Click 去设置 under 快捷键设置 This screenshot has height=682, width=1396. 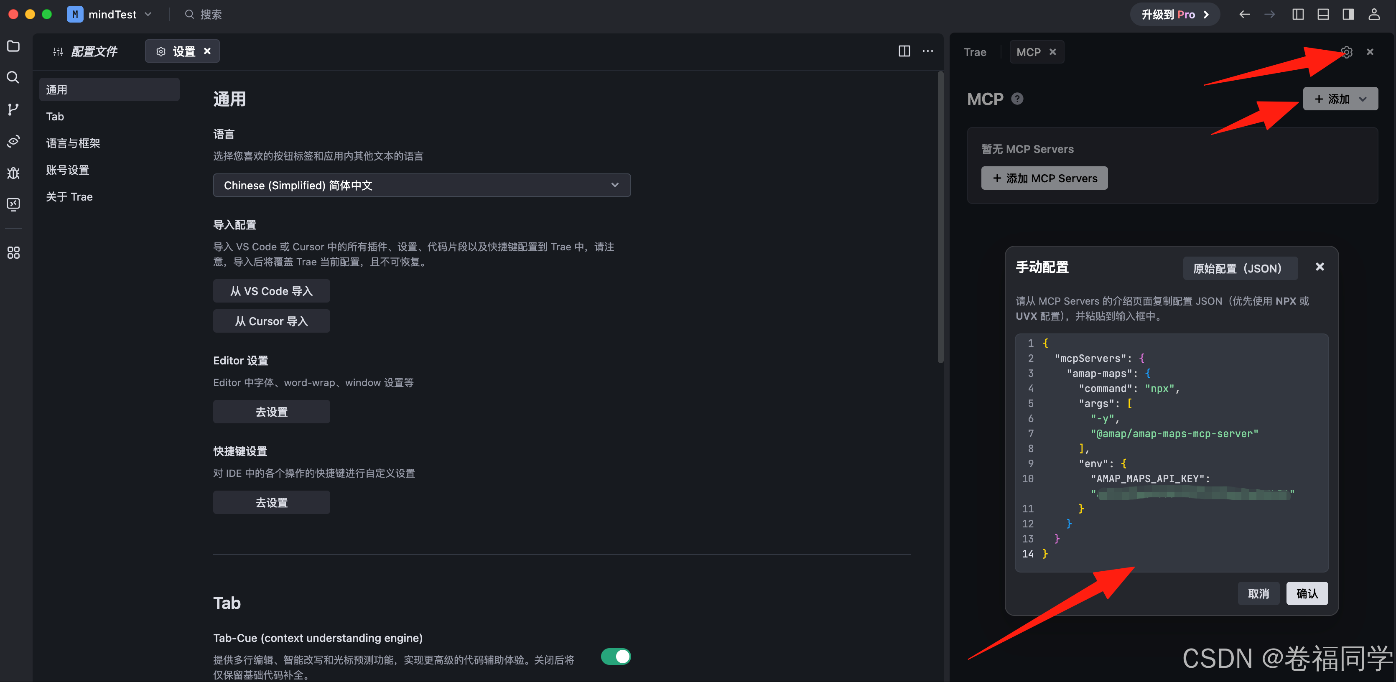pos(271,502)
